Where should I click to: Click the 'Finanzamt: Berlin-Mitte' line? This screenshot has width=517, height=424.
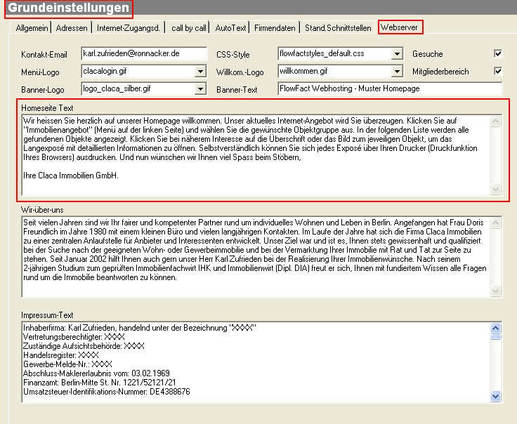pos(100,383)
